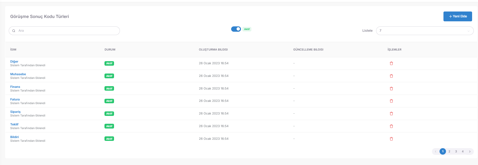This screenshot has height=165, width=478.
Task: Click the OLUŞTURMA BİLGİSİ column header
Action: 213,50
